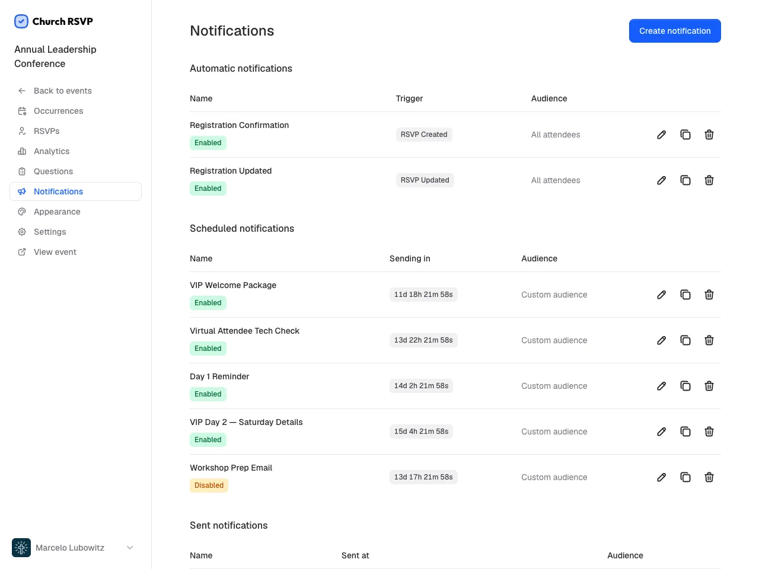The width and height of the screenshot is (759, 569).
Task: Delete the Virtual Attendee Tech Check notification
Action: point(709,340)
